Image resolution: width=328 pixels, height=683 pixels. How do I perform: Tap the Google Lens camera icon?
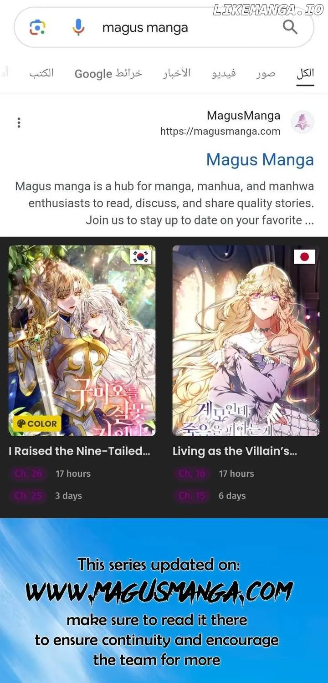click(37, 28)
